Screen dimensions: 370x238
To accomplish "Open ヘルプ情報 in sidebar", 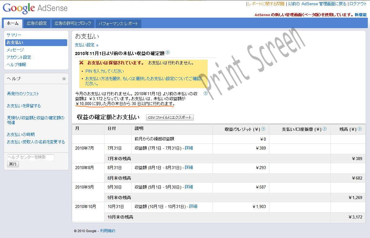I will [x=16, y=65].
